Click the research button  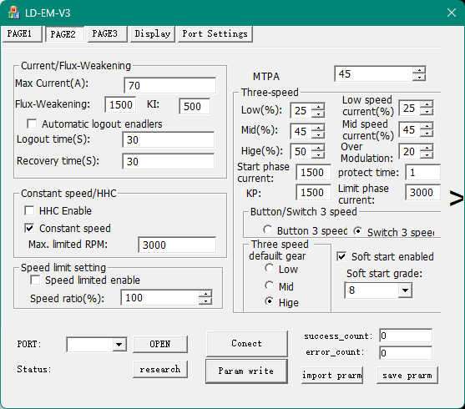(159, 369)
